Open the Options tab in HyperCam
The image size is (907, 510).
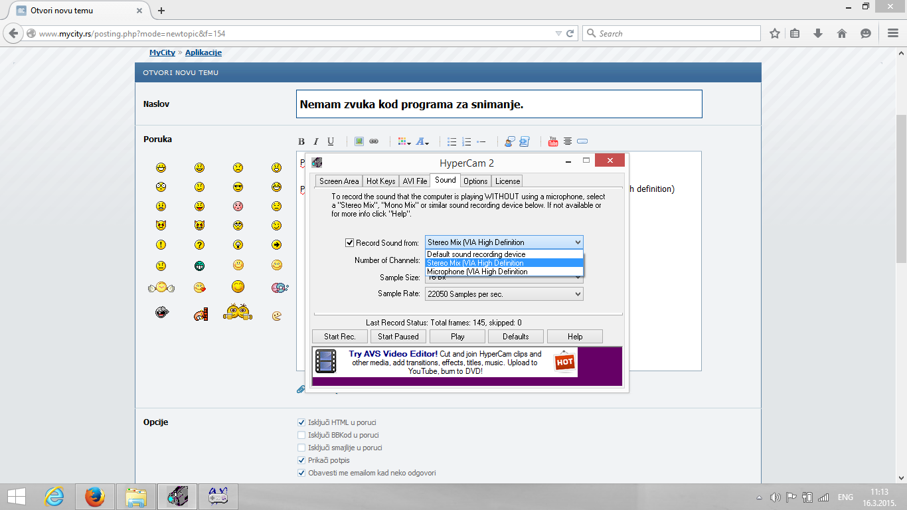coord(475,181)
